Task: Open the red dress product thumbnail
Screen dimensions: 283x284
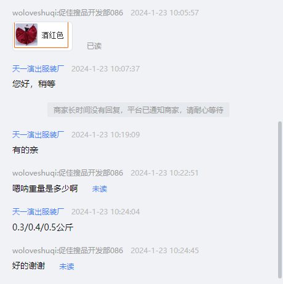Action: click(x=26, y=34)
